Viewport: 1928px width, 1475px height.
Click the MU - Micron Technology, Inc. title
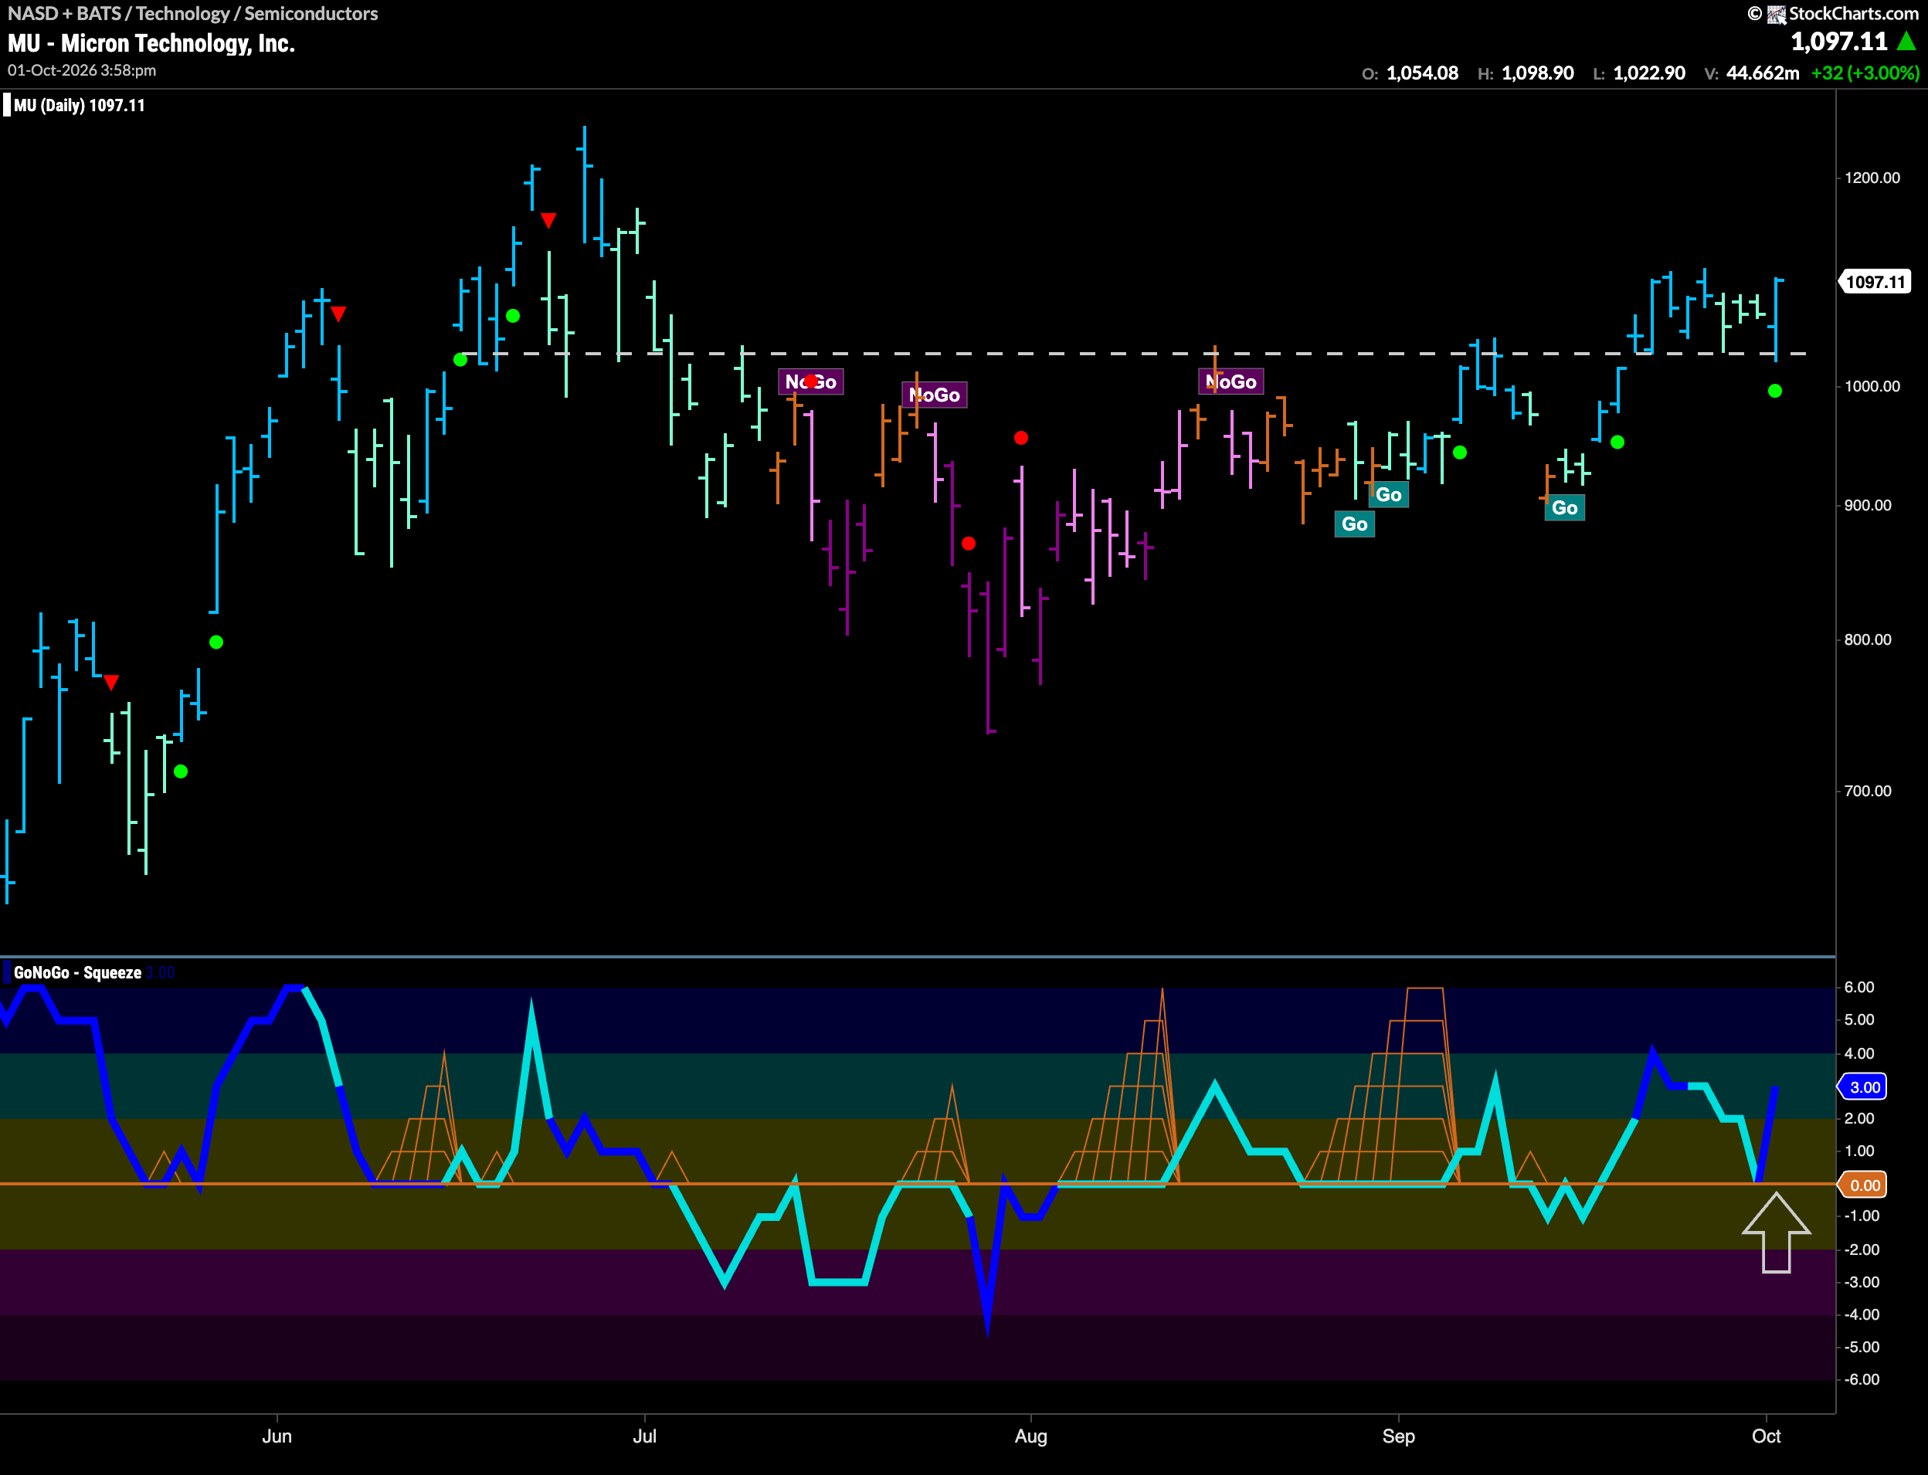tap(151, 43)
